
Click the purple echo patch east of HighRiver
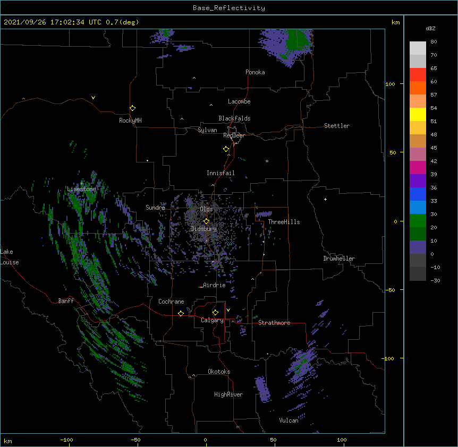tap(262, 389)
